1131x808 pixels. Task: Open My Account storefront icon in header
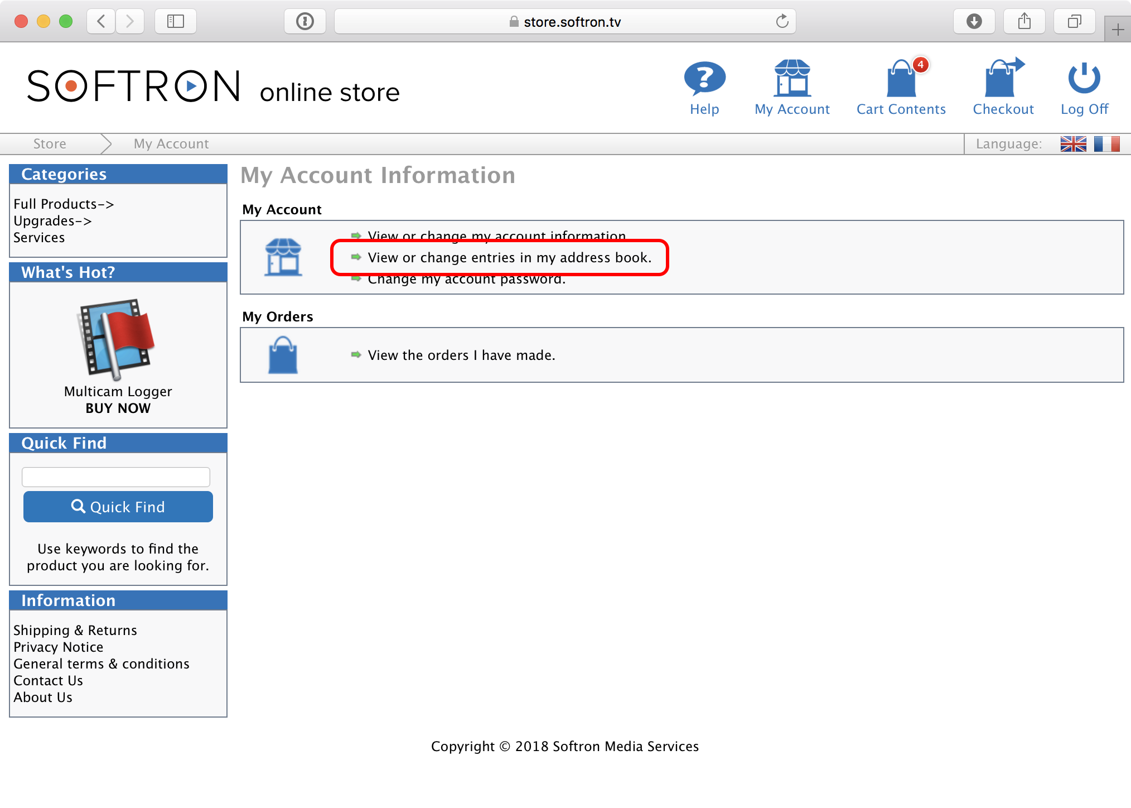click(x=792, y=78)
